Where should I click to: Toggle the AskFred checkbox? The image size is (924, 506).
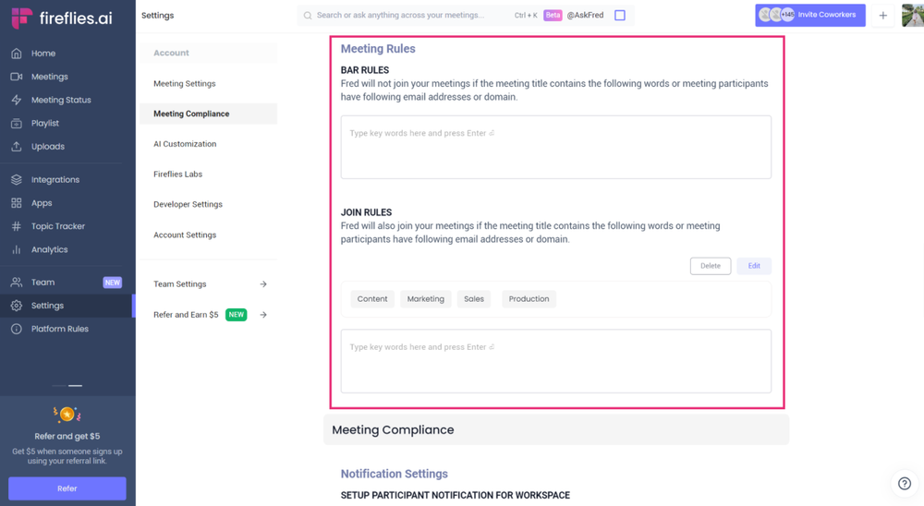coord(620,16)
